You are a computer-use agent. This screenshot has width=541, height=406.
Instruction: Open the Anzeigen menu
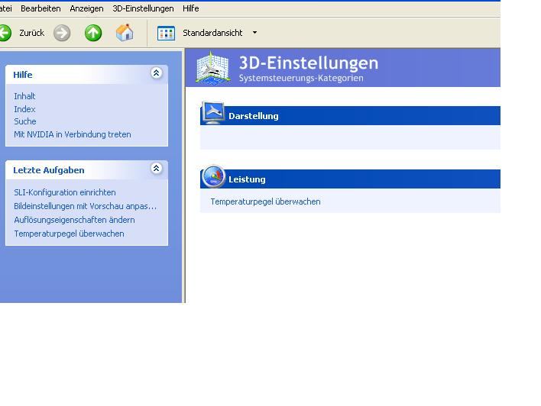86,8
